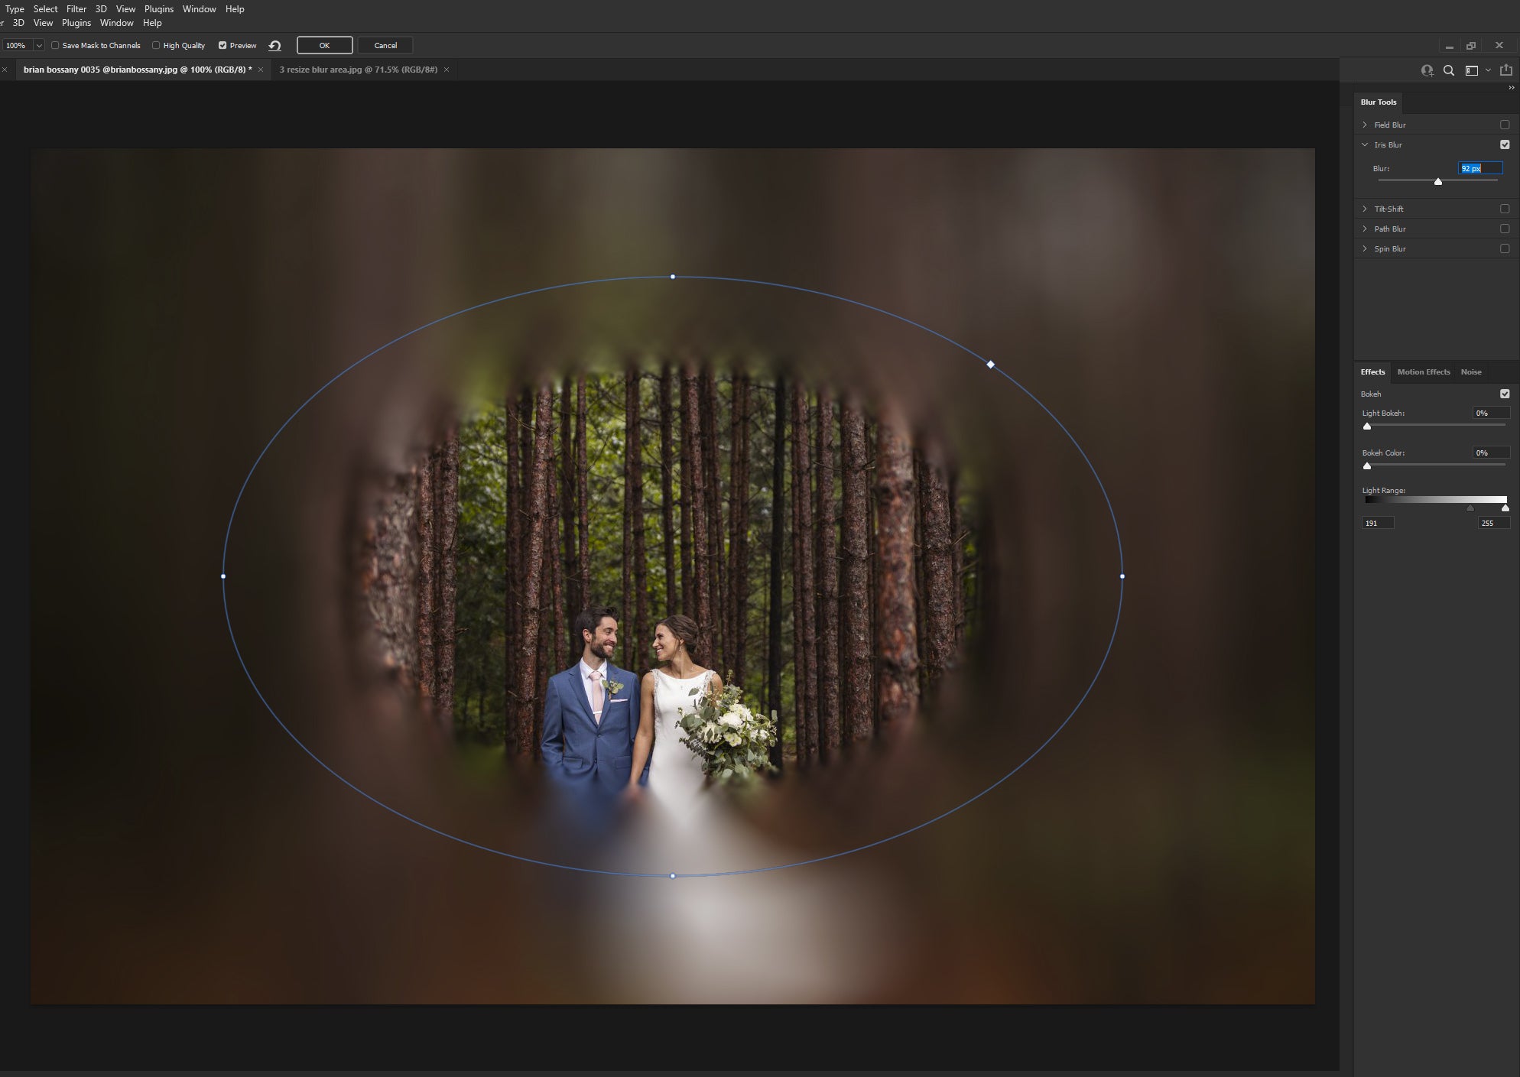Expand the Tilt-Shift section
The image size is (1520, 1077).
coord(1366,207)
